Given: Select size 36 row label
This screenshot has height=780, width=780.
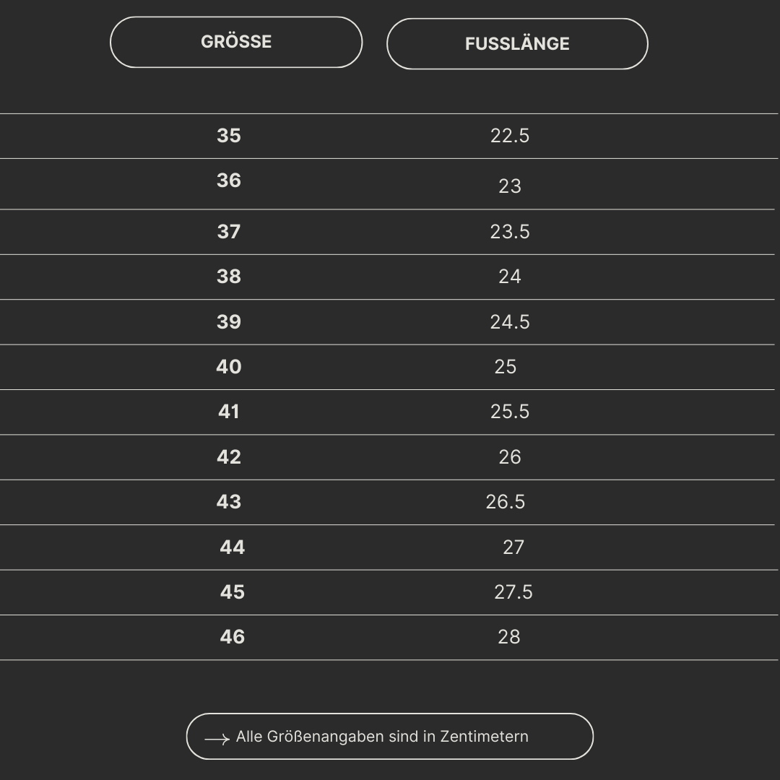Looking at the screenshot, I should pos(229,181).
